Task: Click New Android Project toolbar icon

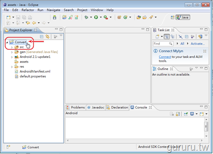Action: click(x=64, y=17)
